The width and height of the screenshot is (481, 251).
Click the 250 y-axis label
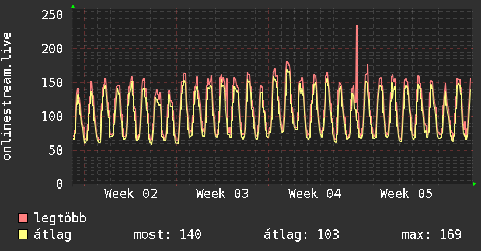(51, 15)
